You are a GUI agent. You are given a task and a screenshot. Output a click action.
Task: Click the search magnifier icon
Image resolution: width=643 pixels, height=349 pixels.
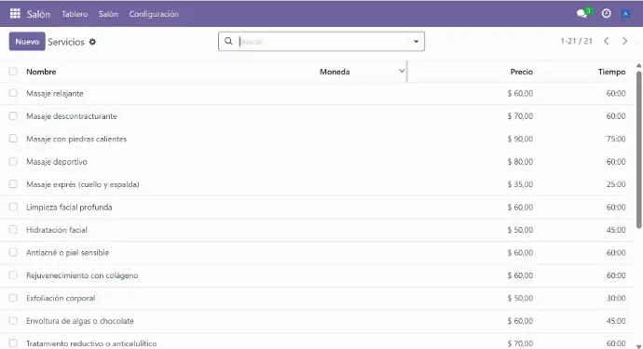coord(228,41)
